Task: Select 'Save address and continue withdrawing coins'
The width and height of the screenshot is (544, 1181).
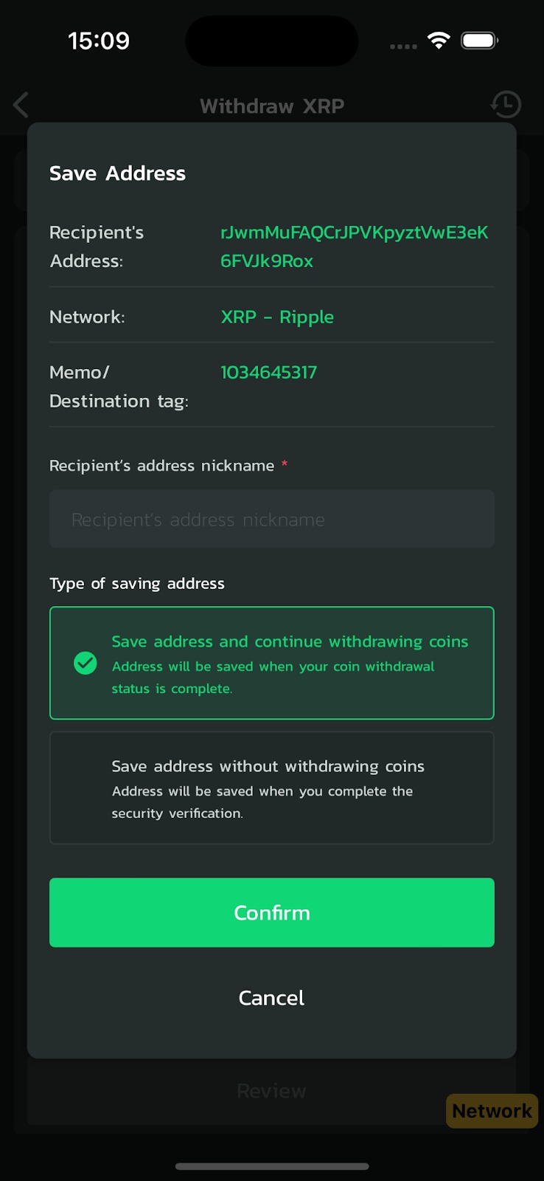Action: 271,663
